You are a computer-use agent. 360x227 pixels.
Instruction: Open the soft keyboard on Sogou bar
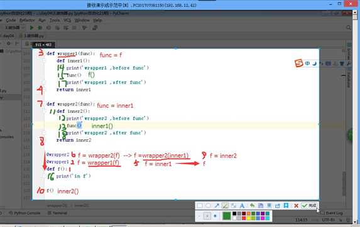[x=328, y=63]
